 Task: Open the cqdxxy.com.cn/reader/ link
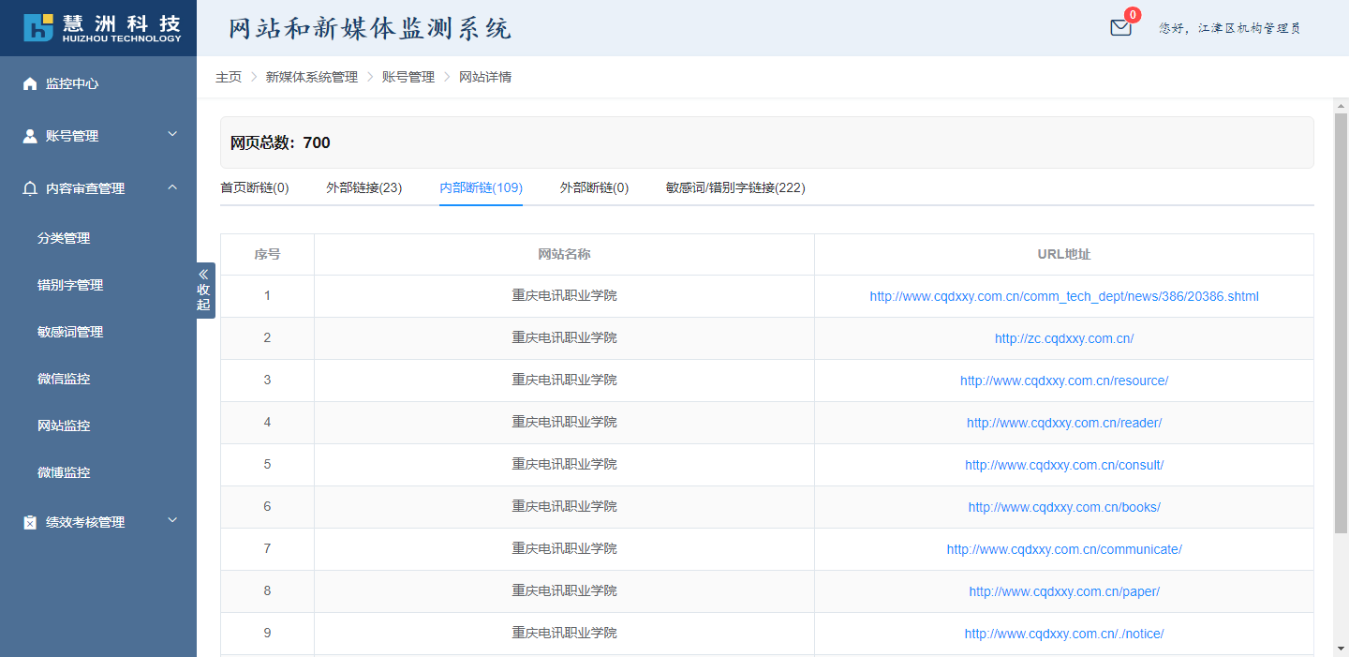(1064, 423)
